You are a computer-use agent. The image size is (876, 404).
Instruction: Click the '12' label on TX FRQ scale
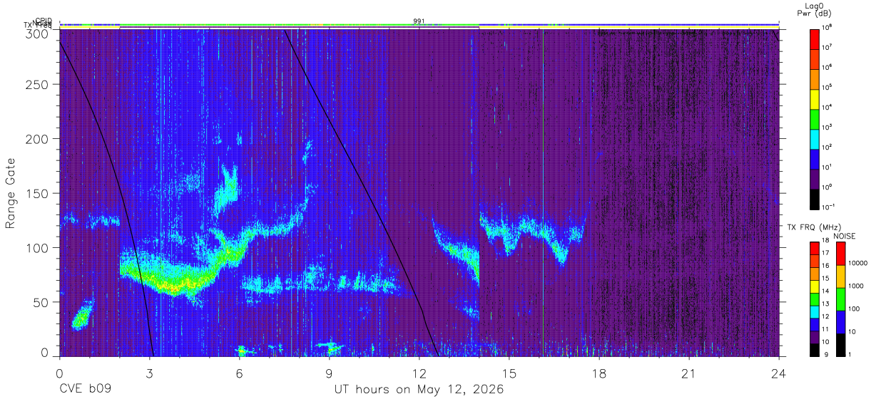pos(826,316)
